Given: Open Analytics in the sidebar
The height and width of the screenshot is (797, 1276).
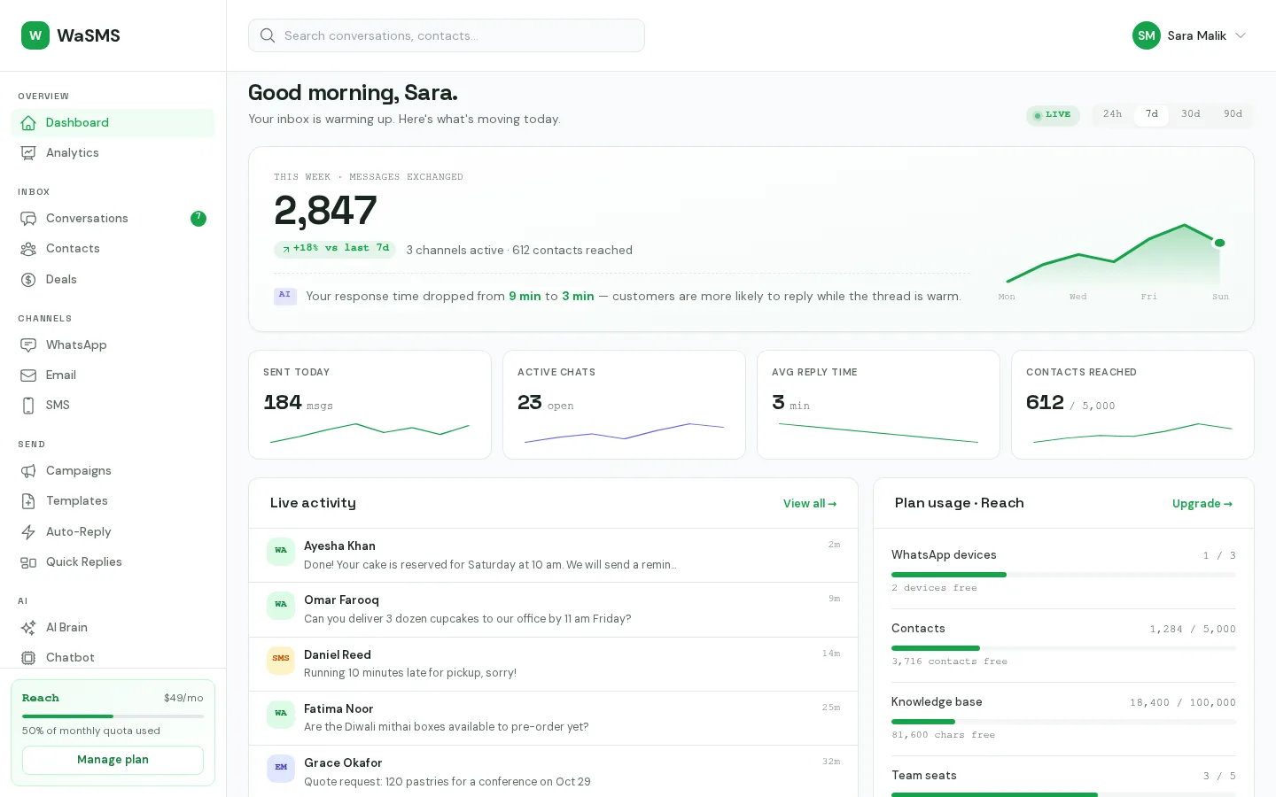Looking at the screenshot, I should [x=113, y=153].
